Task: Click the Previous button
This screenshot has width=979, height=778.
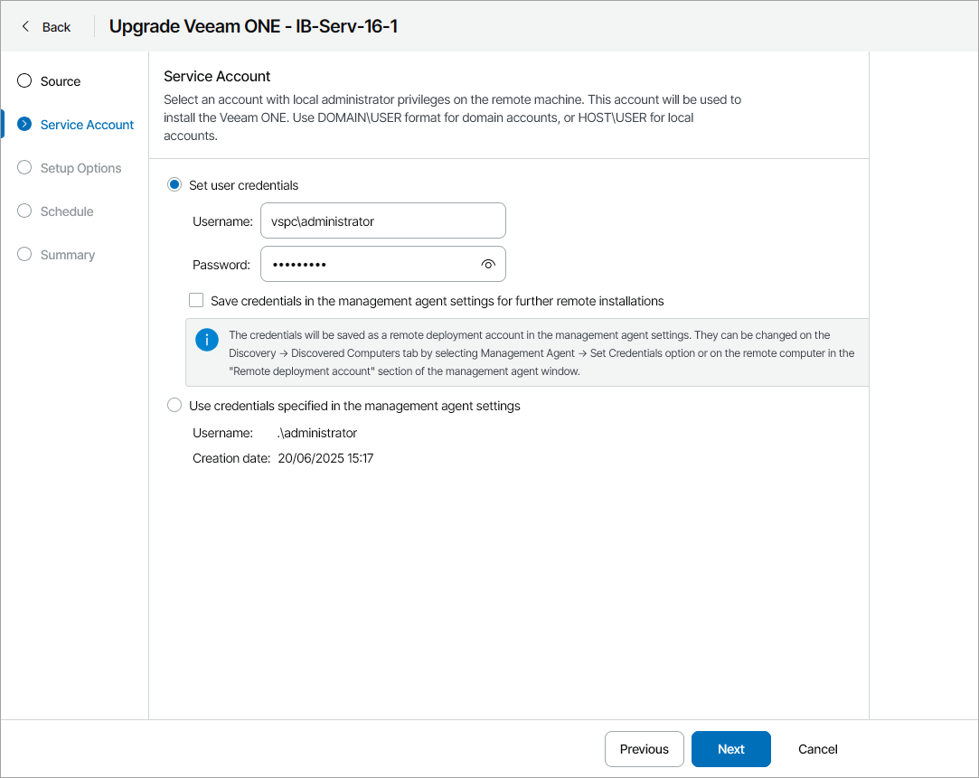Action: tap(644, 748)
